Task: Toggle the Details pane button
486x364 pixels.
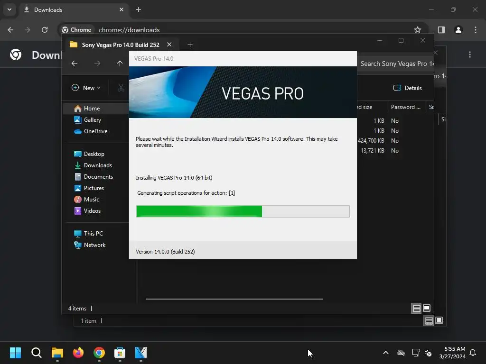Action: (x=408, y=88)
